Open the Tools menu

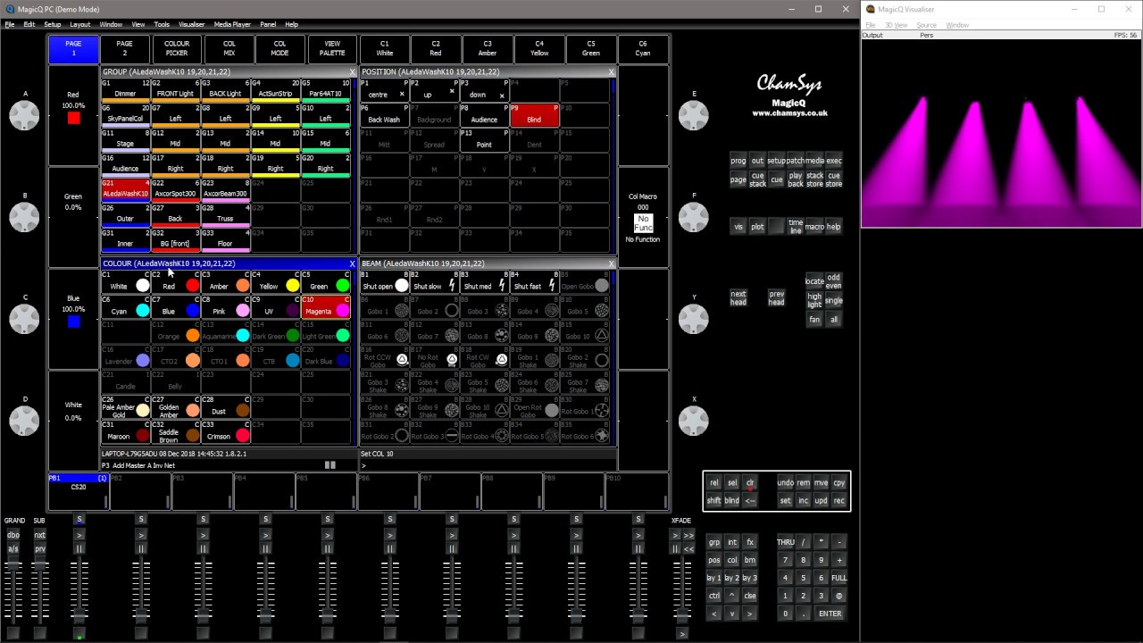pos(162,24)
